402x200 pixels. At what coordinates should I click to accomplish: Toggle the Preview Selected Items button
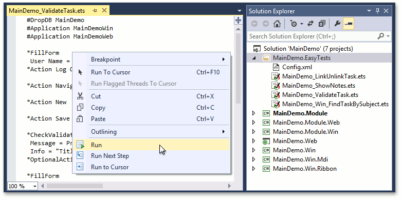click(349, 24)
